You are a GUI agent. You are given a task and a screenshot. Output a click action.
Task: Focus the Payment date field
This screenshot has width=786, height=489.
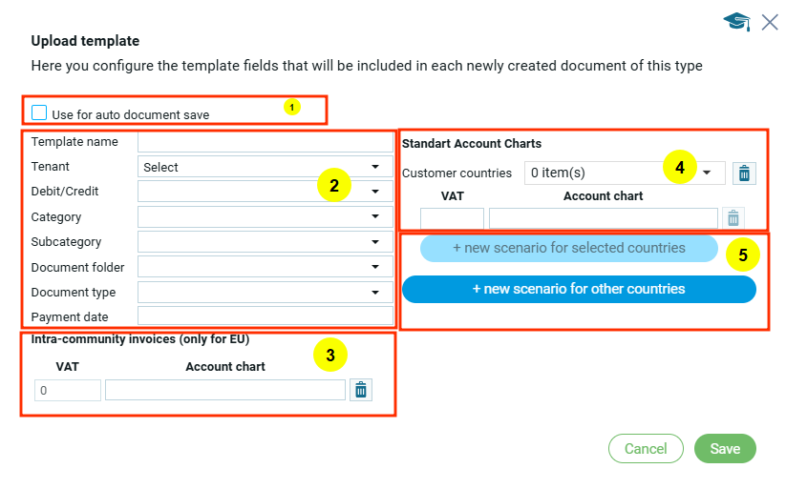click(265, 316)
